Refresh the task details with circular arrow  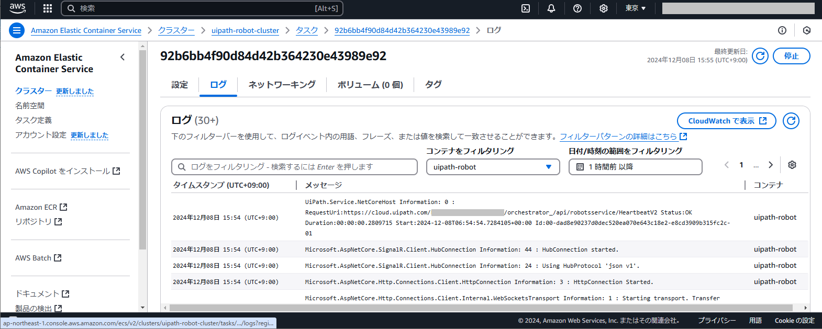coord(760,56)
